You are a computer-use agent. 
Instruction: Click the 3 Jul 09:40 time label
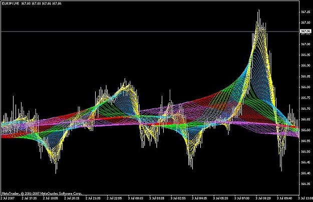click(x=284, y=198)
